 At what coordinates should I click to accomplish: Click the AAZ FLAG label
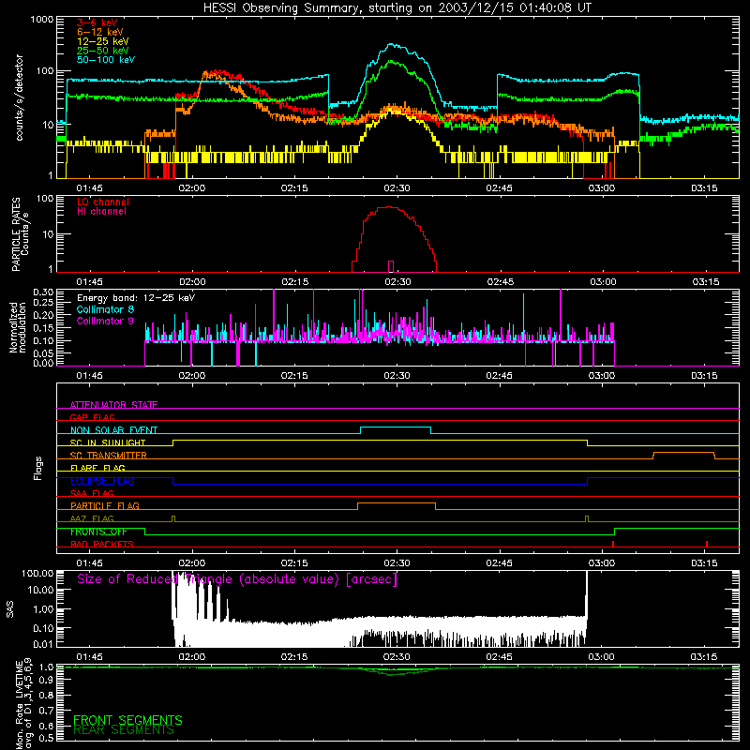92,518
